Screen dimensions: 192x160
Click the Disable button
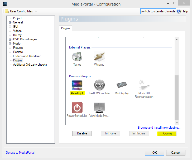(x=82, y=133)
